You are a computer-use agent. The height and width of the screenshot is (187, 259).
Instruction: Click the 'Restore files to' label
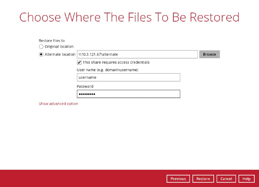(x=52, y=41)
